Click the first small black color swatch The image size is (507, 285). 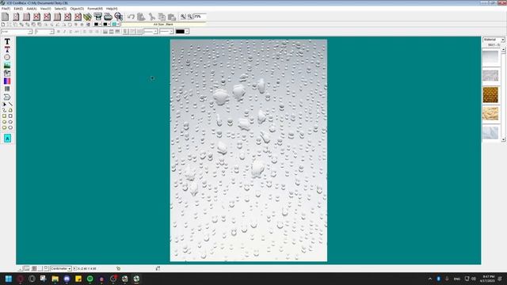[96, 25]
